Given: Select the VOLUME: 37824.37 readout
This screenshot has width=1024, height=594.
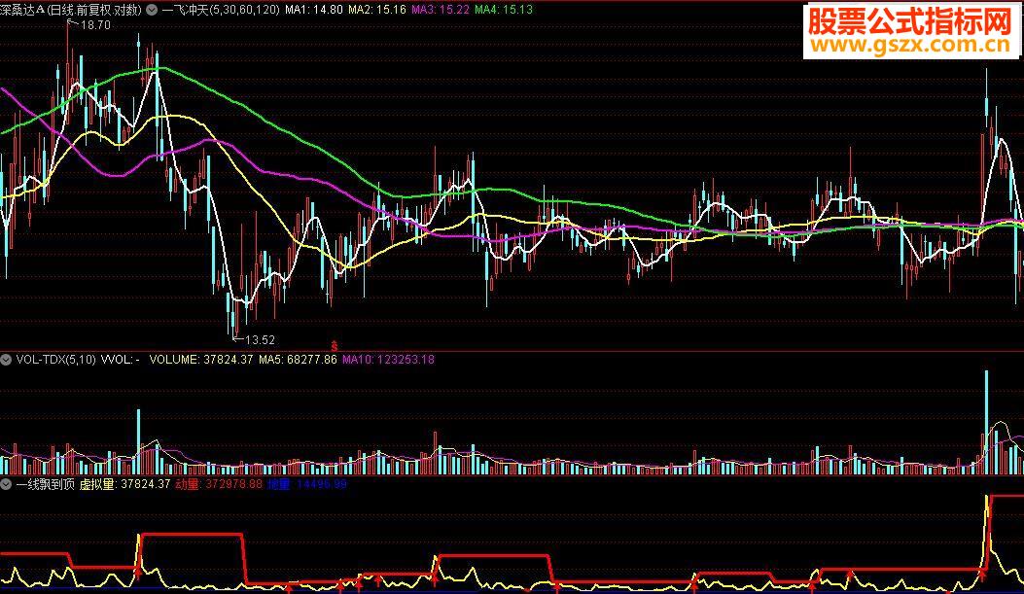Looking at the screenshot, I should 201,360.
